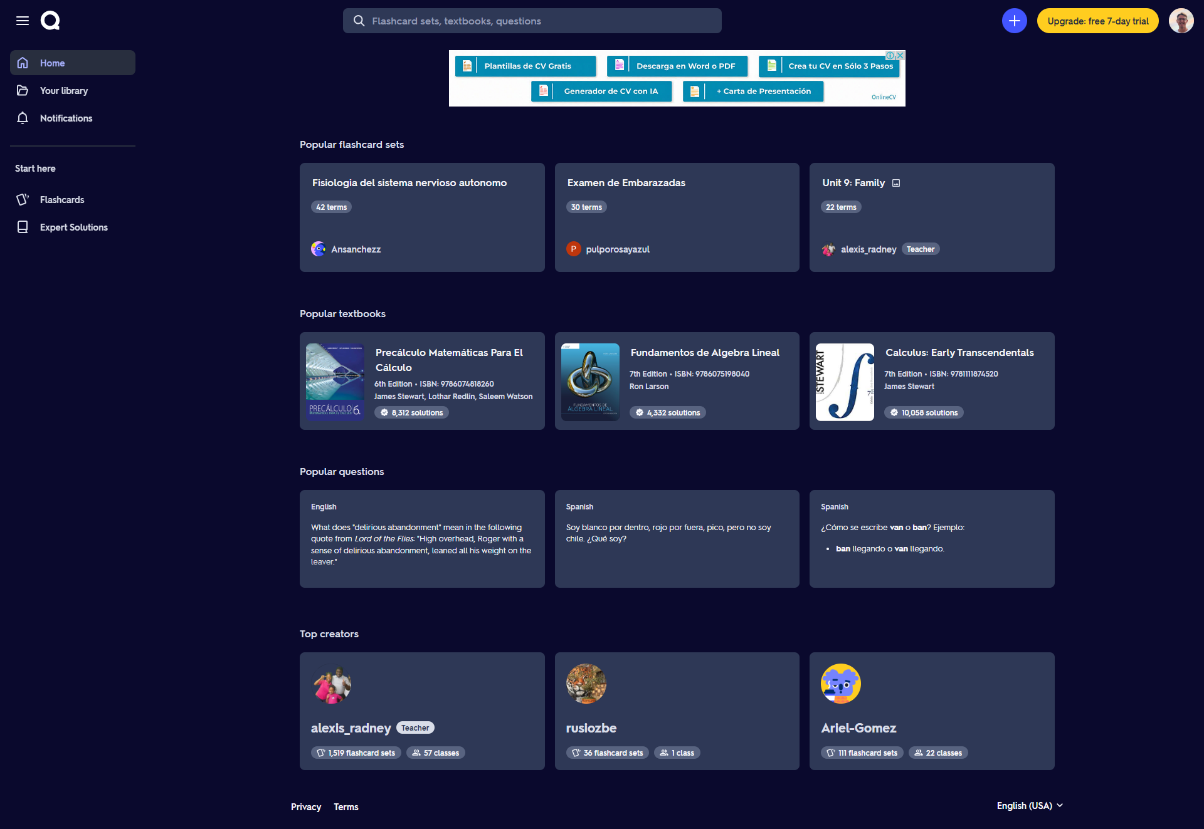Viewport: 1204px width, 829px height.
Task: Close the ad banner with X icon
Action: click(x=900, y=55)
